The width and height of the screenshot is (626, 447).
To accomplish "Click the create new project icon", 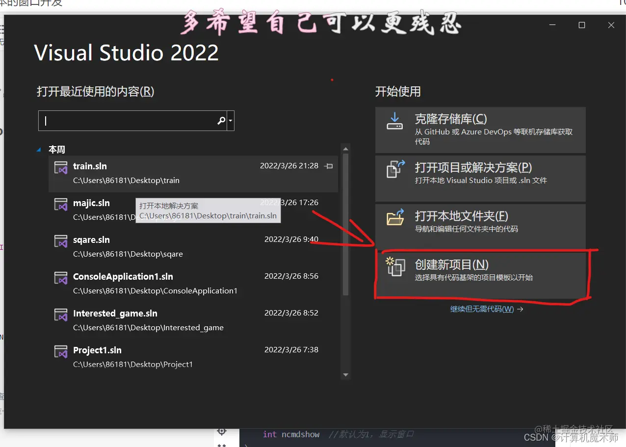I will [396, 267].
